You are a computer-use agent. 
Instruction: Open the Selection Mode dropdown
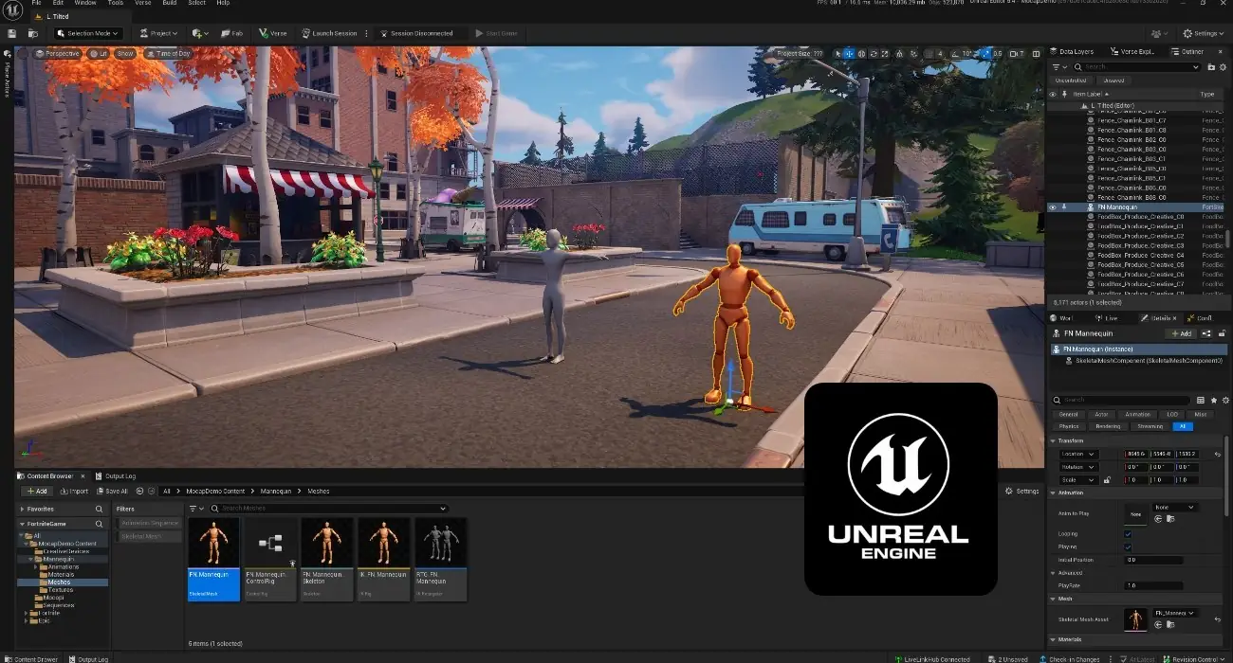point(88,33)
